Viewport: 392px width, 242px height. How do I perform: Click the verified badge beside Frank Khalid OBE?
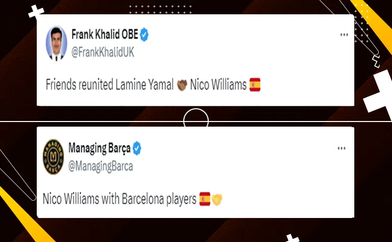(144, 35)
